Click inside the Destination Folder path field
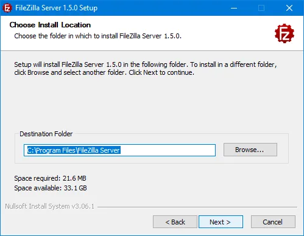The width and height of the screenshot is (304, 236). pos(119,150)
